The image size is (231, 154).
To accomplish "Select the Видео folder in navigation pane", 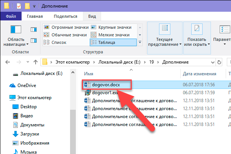I will click(27, 115).
